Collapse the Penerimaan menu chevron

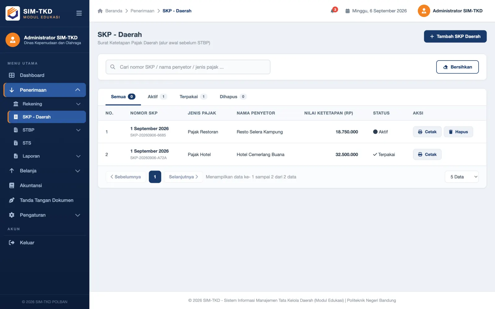(78, 90)
